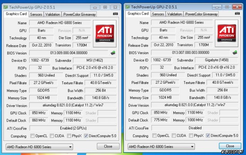Click BIOS Version field 013.007.000.003.000000
The width and height of the screenshot is (246, 155).
[191, 53]
